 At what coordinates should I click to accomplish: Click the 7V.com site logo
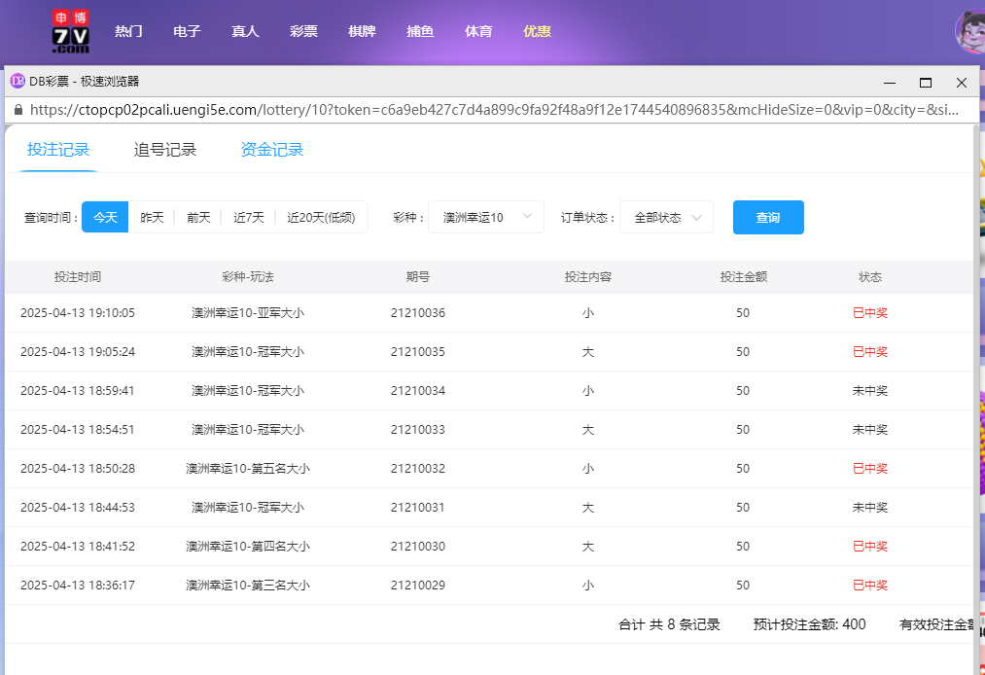tap(66, 30)
